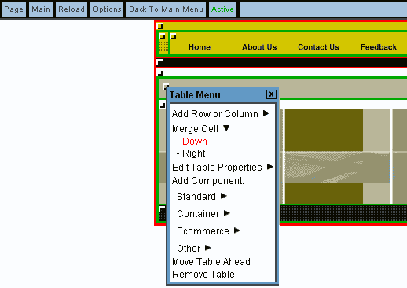
Task: Expand the Add Row or Column submenu
Action: pos(221,114)
